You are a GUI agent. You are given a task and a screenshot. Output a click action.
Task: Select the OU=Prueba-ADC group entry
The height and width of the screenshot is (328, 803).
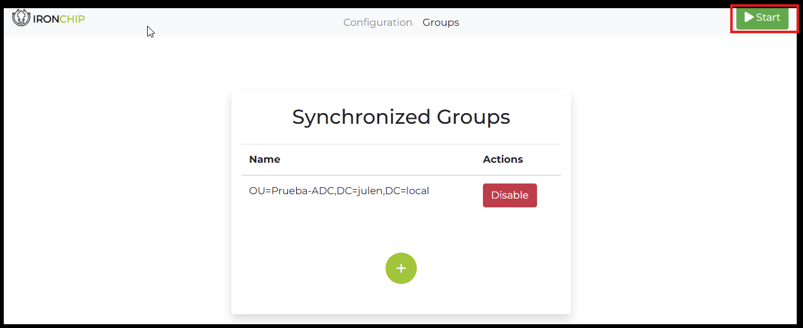pos(339,191)
